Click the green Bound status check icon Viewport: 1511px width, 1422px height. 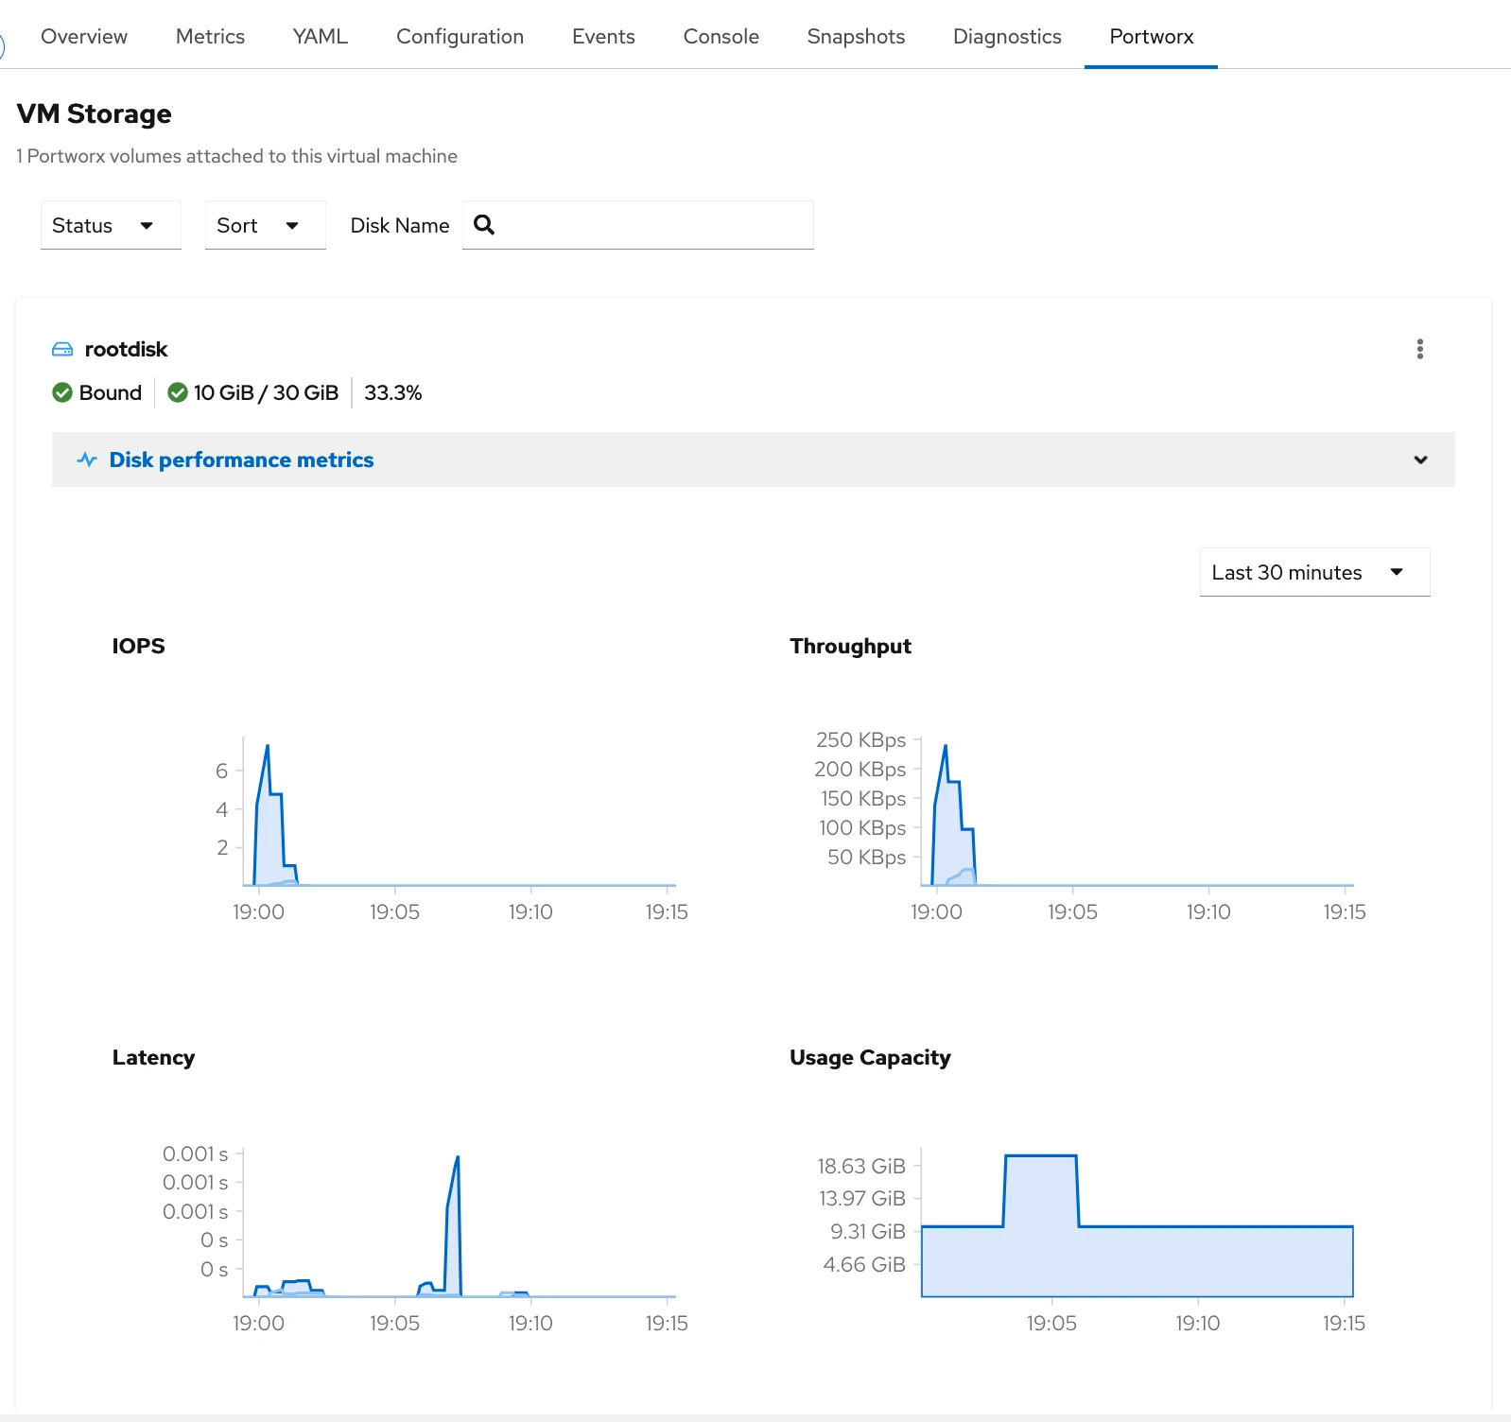point(62,392)
